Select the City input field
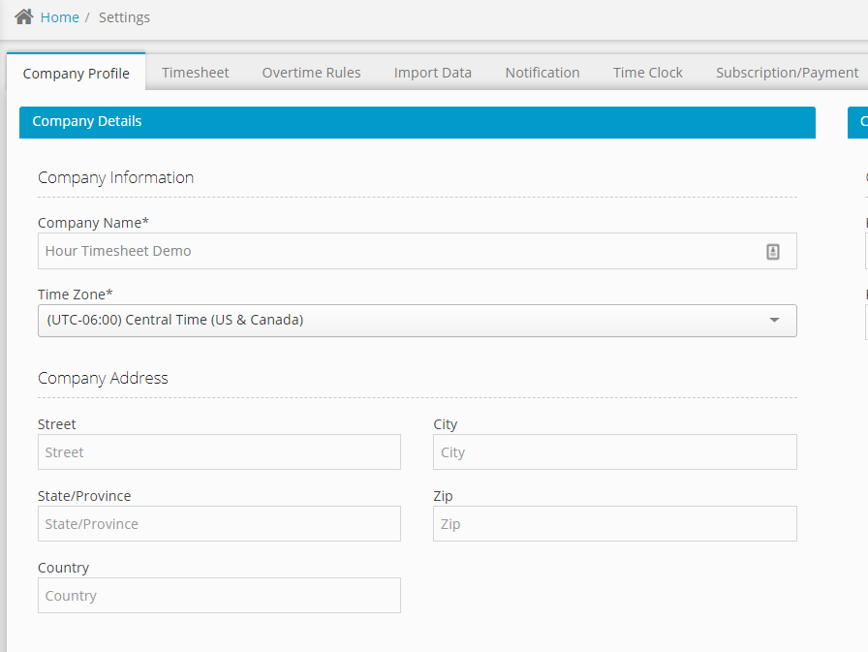Screen dimensions: 868x652 point(614,451)
